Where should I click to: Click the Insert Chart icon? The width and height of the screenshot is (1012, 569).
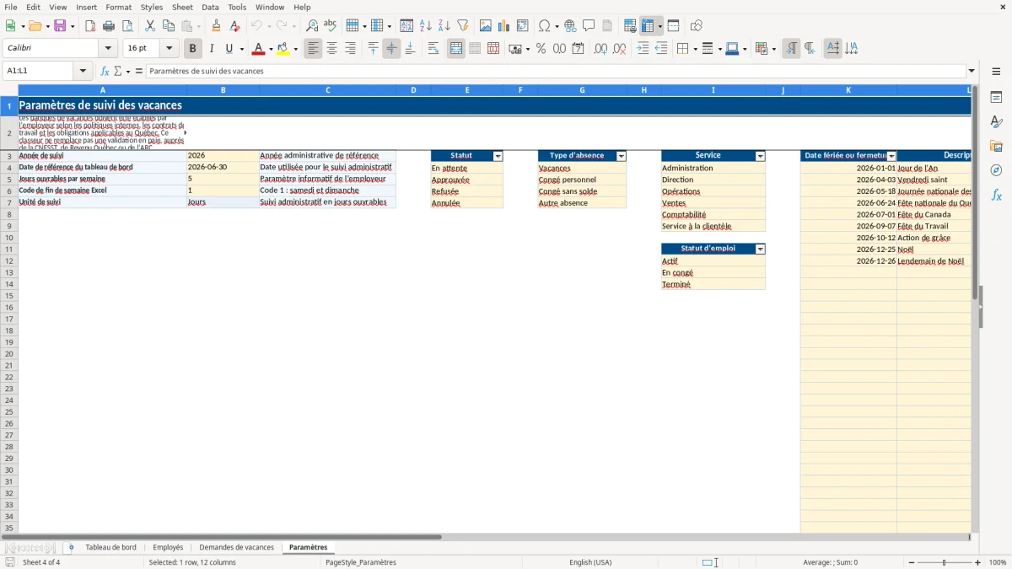[504, 26]
